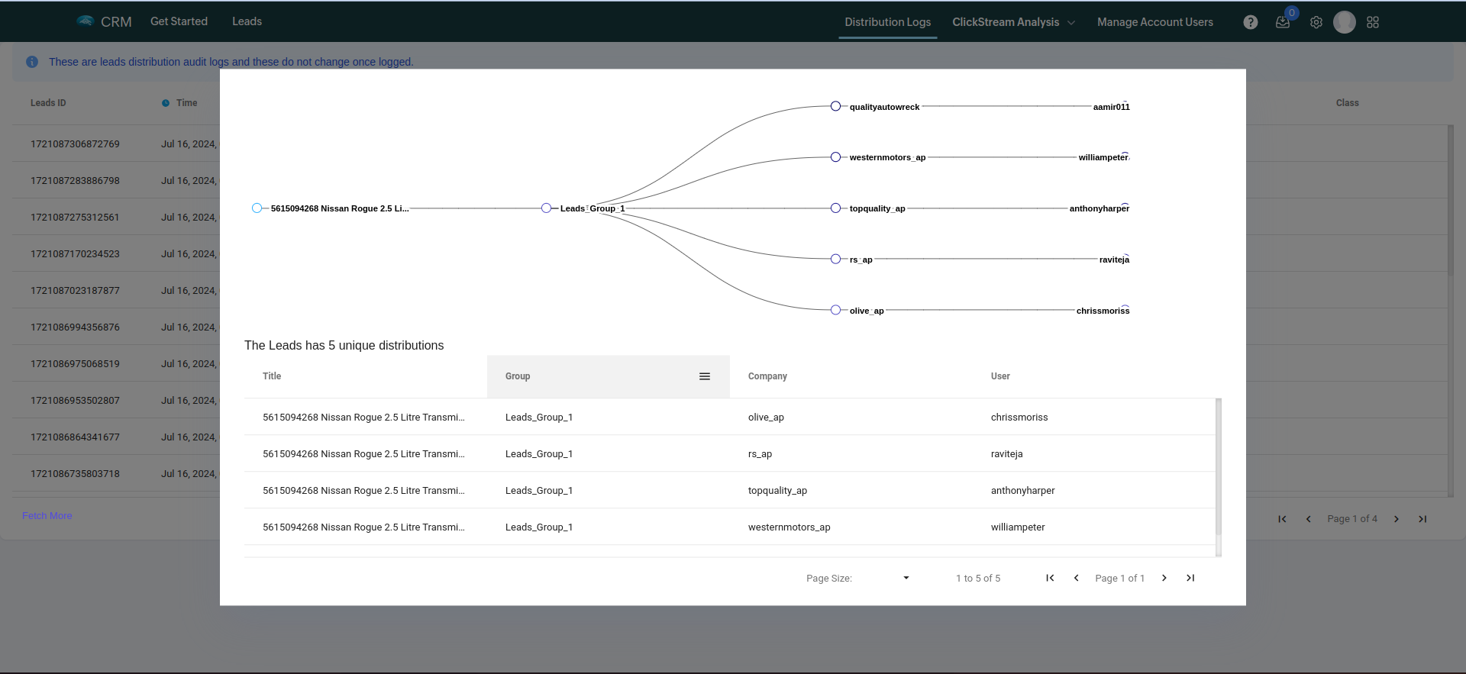Click user raviteja in the table
The height and width of the screenshot is (674, 1466).
(1006, 454)
